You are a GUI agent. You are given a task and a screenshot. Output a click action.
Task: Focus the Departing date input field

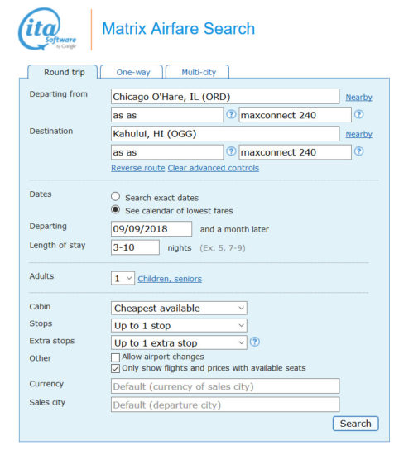[151, 229]
